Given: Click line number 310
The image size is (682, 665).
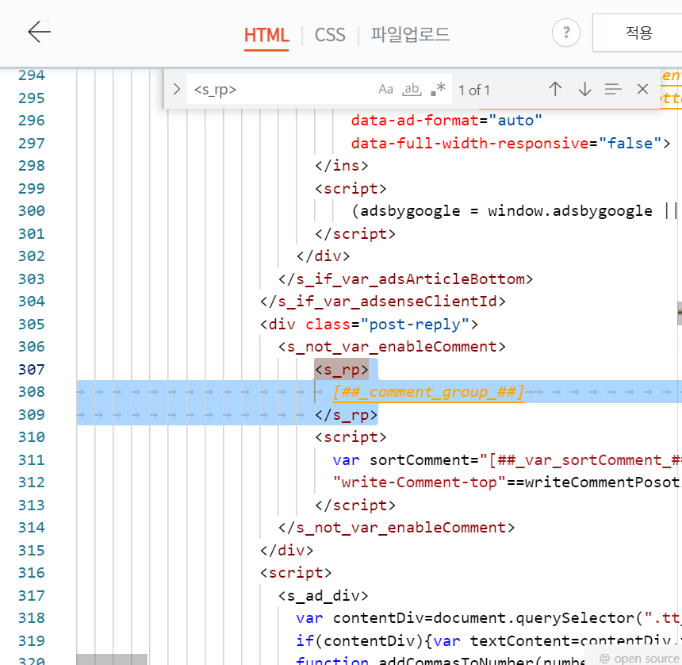Looking at the screenshot, I should [31, 437].
